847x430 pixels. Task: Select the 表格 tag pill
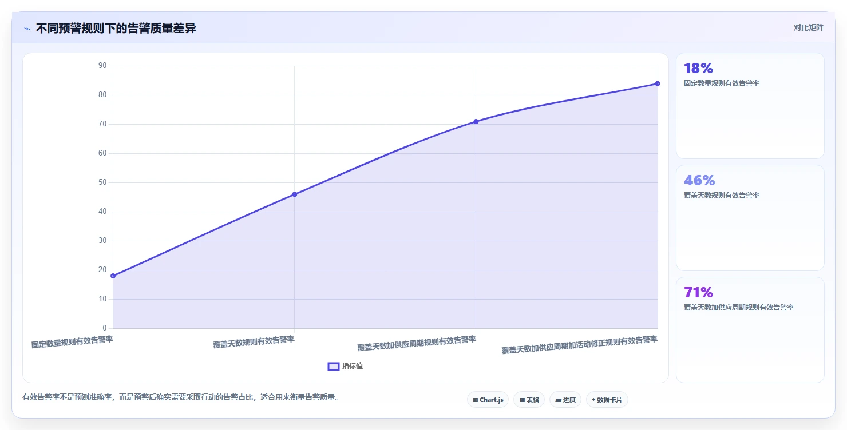coord(529,400)
